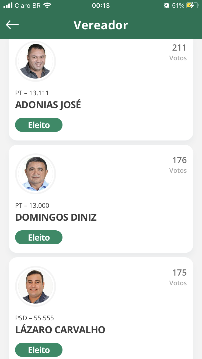The width and height of the screenshot is (202, 359).
Task: Open Domingos Diniz's profile photo
Action: pyautogui.click(x=36, y=174)
